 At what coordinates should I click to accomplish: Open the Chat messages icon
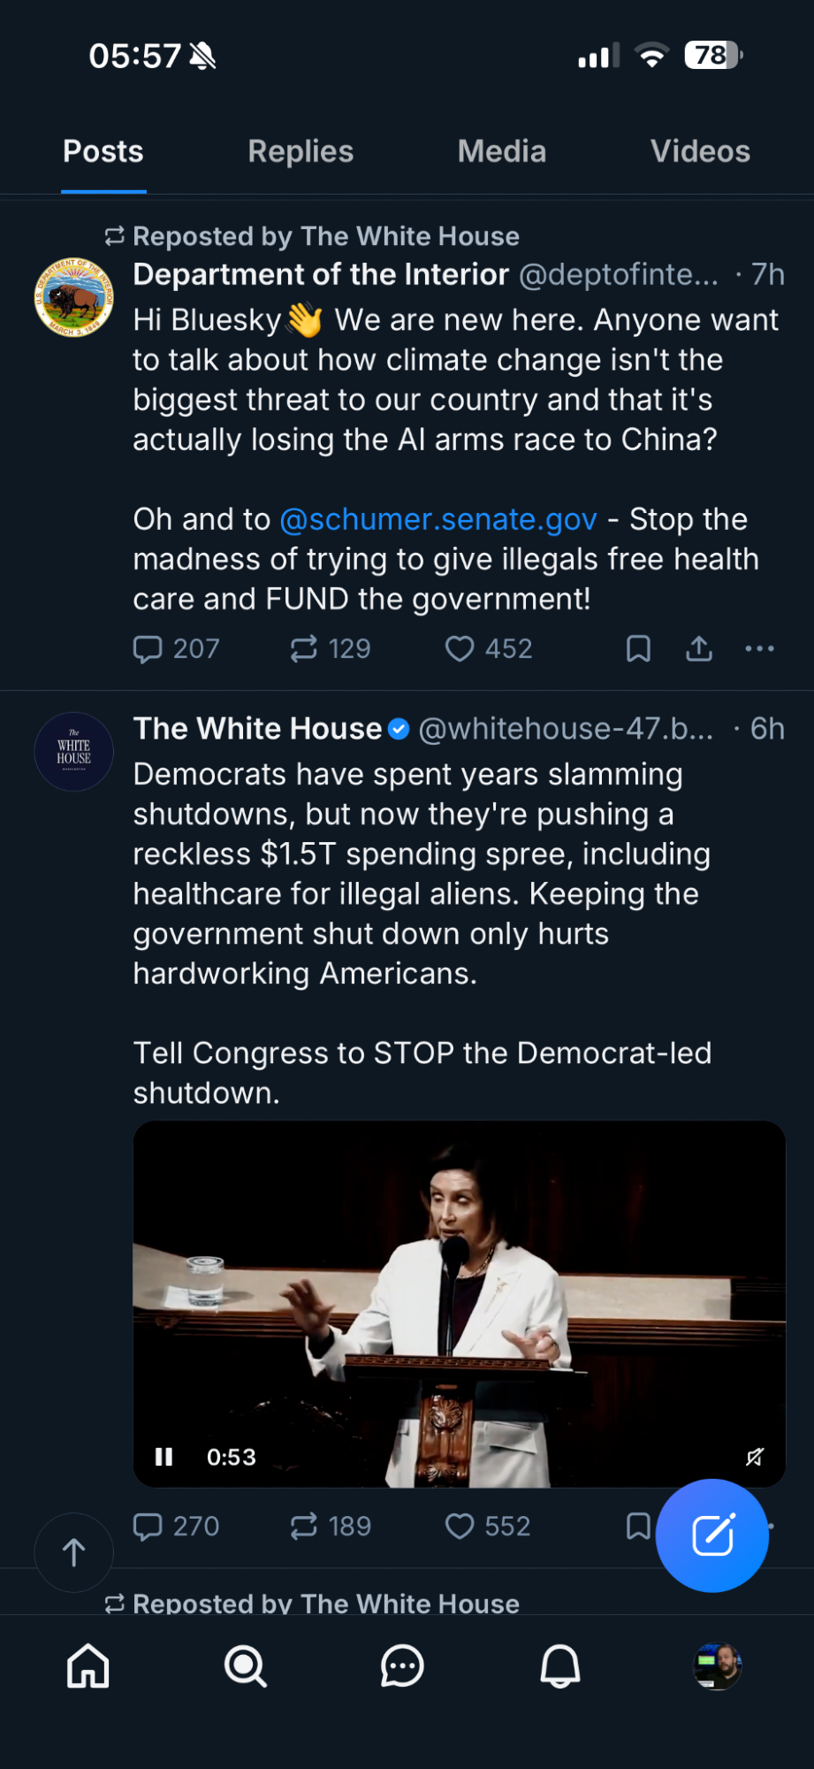[402, 1666]
